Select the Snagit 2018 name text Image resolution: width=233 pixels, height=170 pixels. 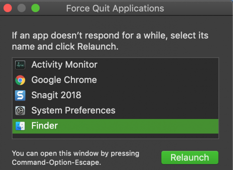[56, 95]
